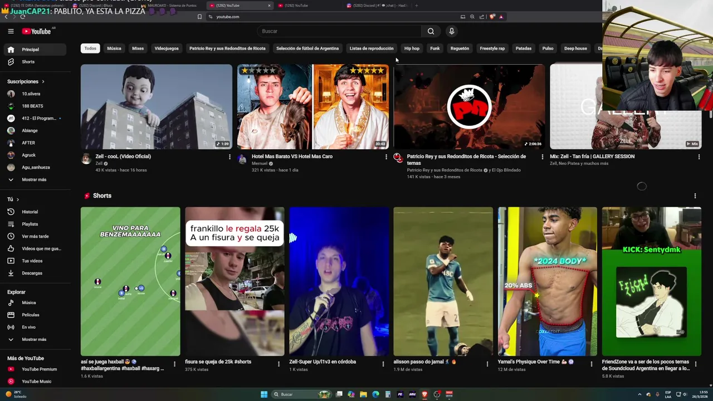Select the Videojuegos filter chip
This screenshot has height=401, width=713.
[167, 48]
